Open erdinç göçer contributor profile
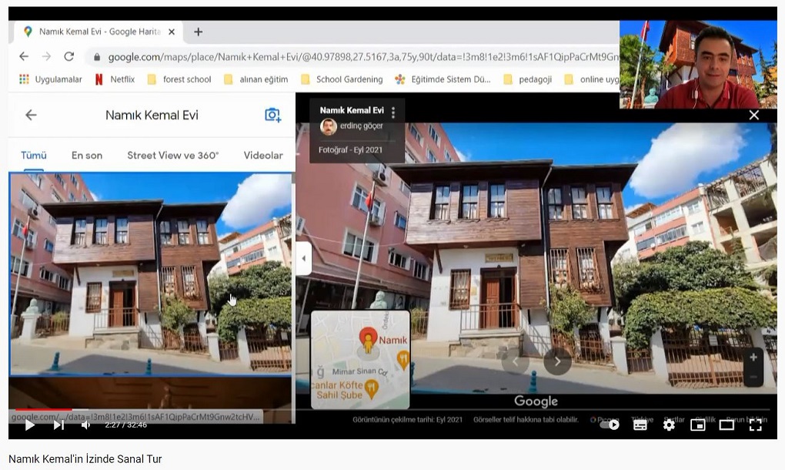785x470 pixels. (x=352, y=126)
